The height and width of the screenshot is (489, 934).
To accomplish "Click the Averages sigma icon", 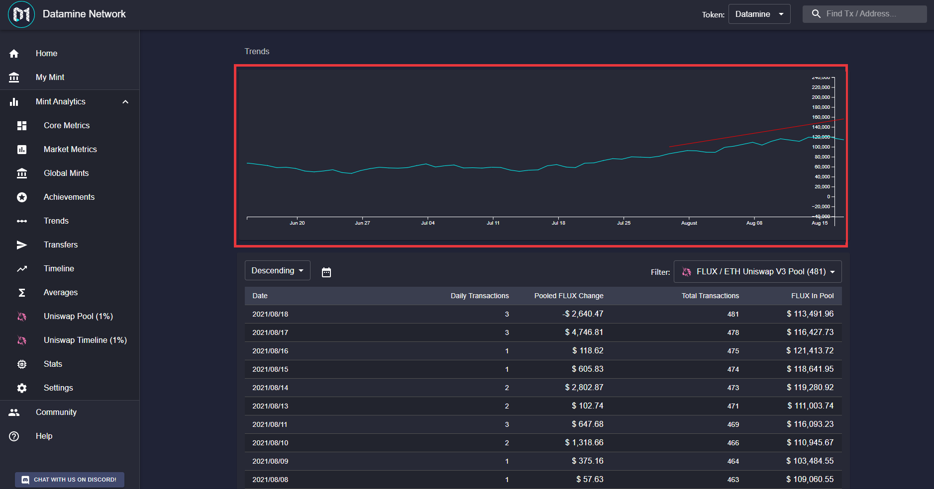I will coord(22,293).
